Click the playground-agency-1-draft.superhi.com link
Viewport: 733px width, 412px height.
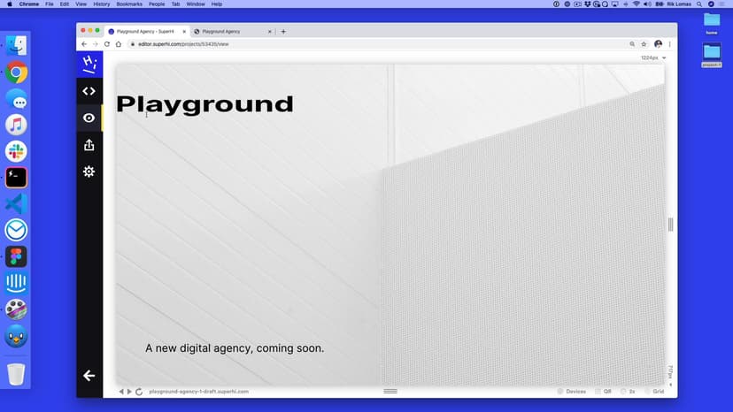point(198,391)
